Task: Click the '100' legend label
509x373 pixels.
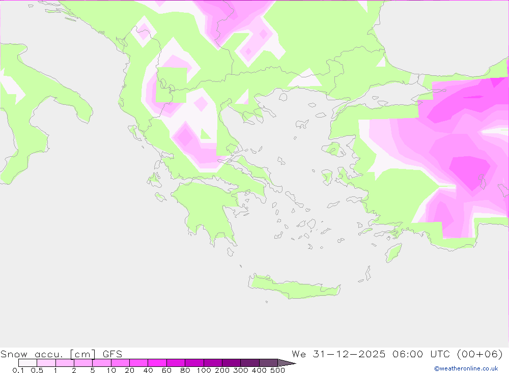Action: [x=204, y=370]
